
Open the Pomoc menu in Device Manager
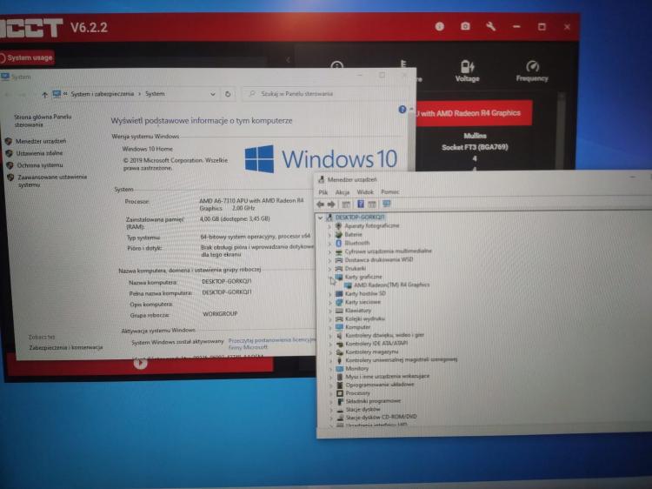click(390, 192)
